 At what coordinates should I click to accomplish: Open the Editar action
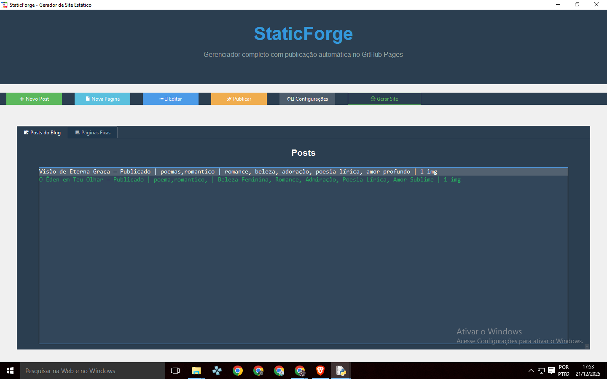(x=171, y=99)
